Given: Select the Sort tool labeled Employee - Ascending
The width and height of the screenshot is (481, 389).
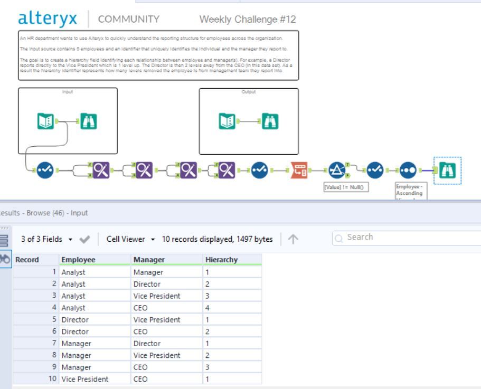Looking at the screenshot, I should pos(408,170).
